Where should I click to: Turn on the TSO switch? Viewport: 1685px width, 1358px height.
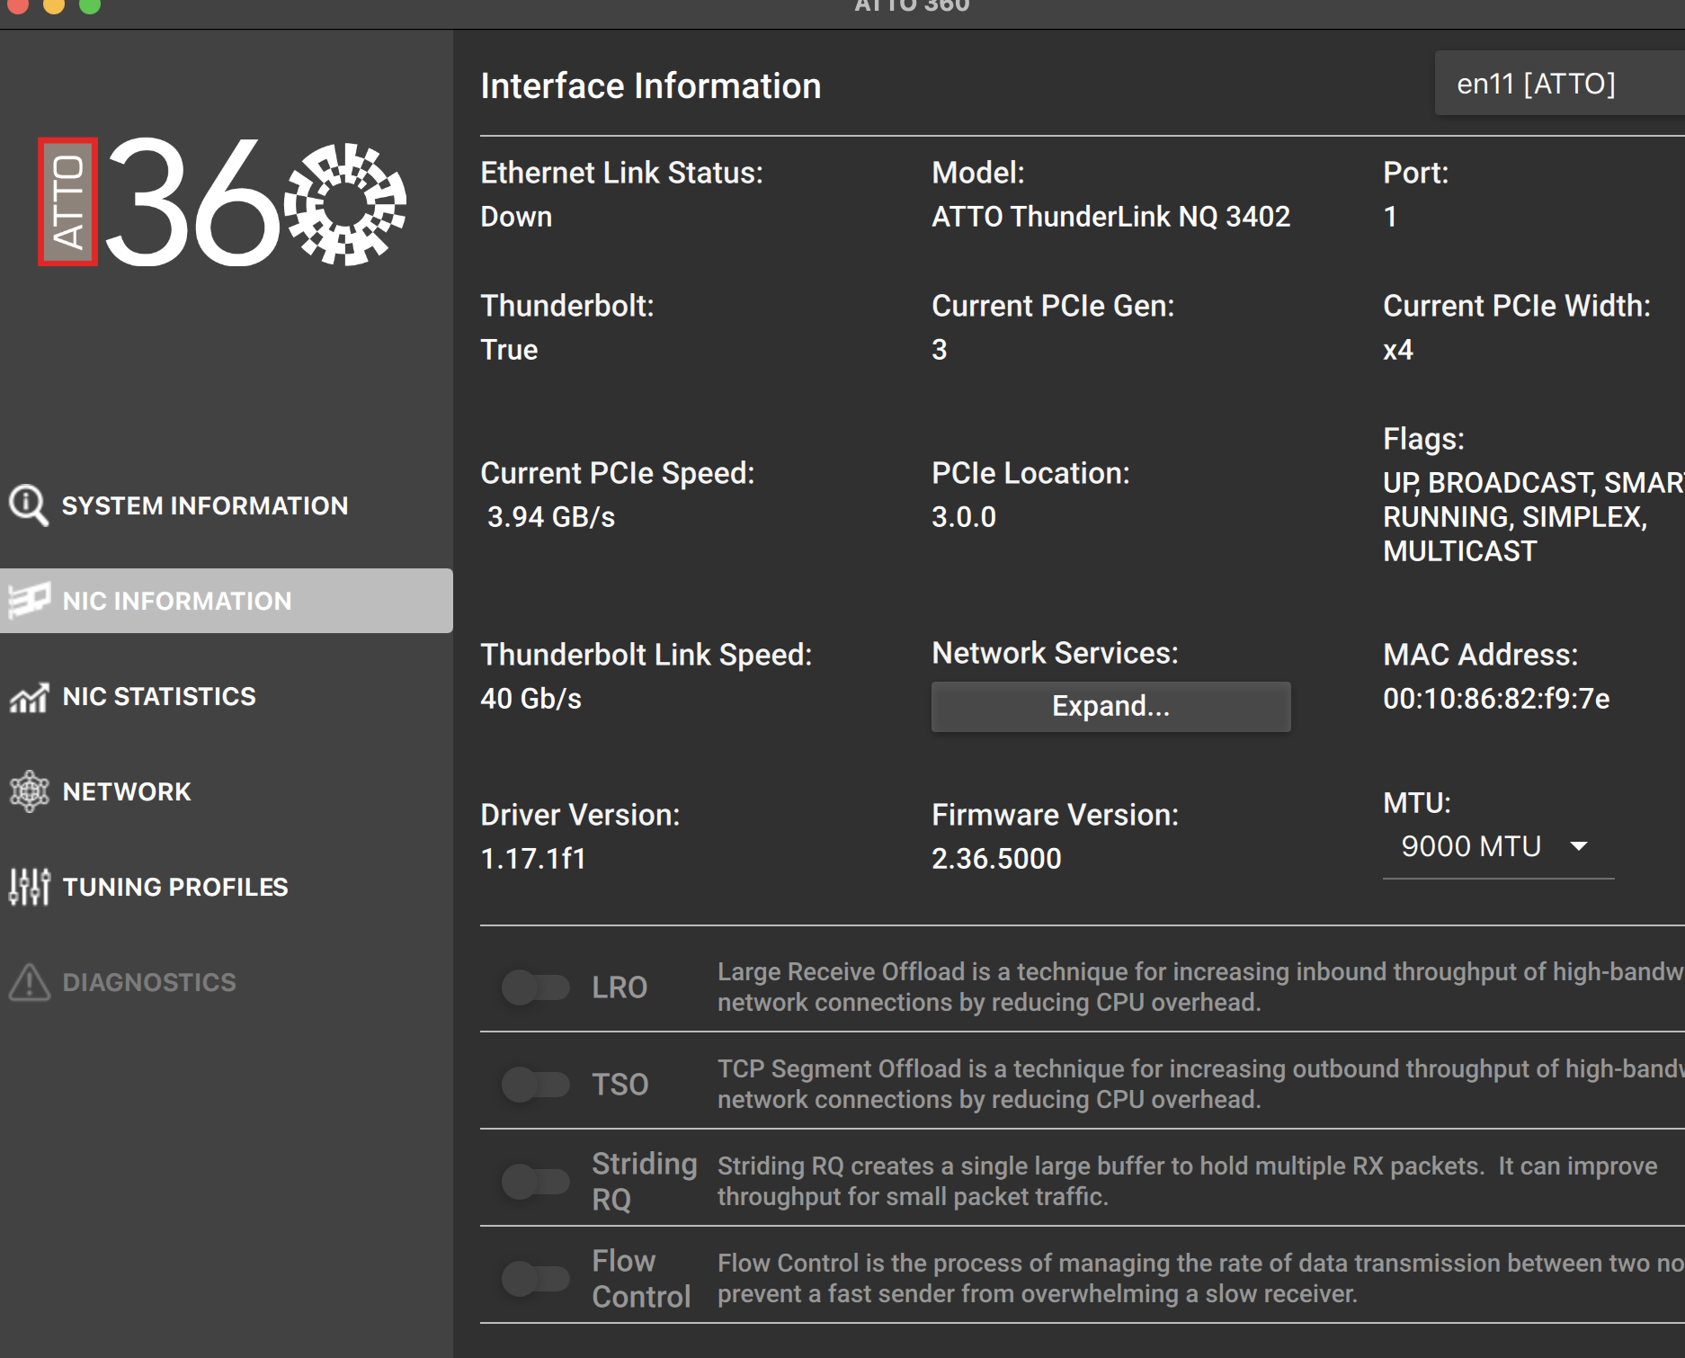(535, 1085)
